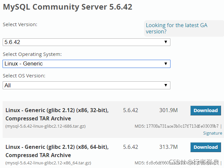Open the Select OS Version dropdown showing All

coord(86,85)
